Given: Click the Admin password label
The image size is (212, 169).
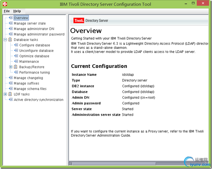Looking at the screenshot, I should click(x=86, y=103).
